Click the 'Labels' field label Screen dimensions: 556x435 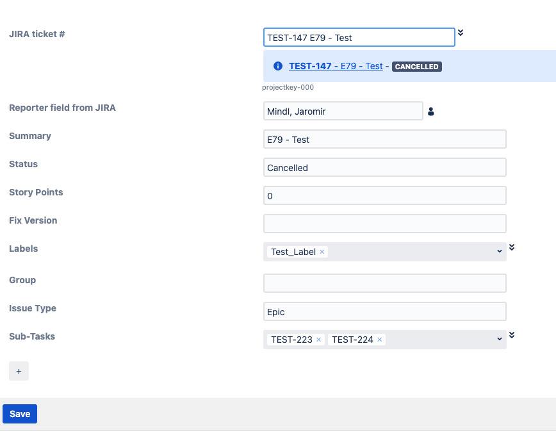click(24, 249)
